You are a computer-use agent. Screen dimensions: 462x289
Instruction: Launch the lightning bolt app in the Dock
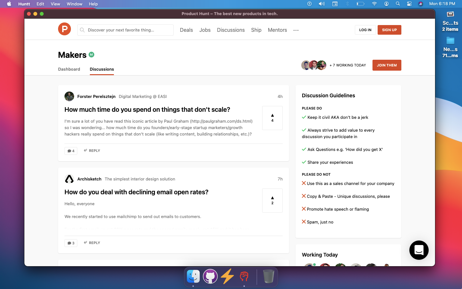point(227,276)
